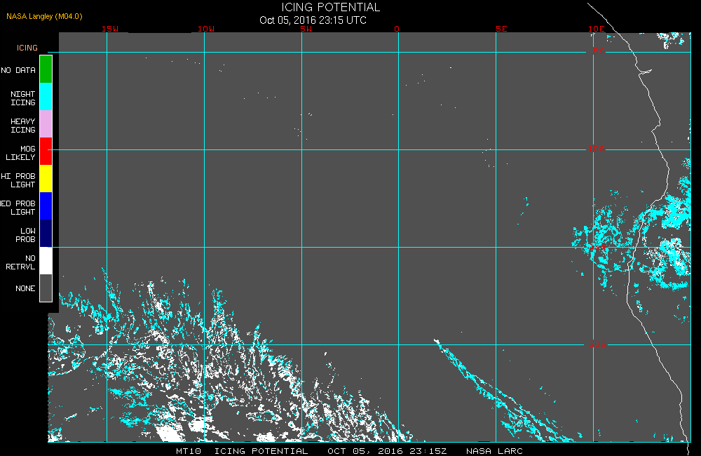Click the gray NONE legend swatch

(46, 288)
